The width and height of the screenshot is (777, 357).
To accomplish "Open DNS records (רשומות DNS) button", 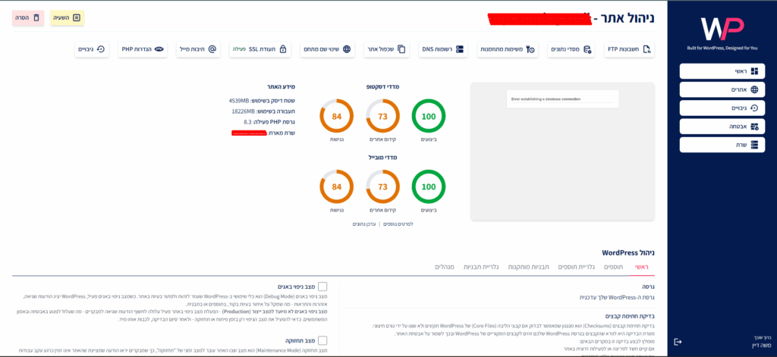I will tap(442, 49).
